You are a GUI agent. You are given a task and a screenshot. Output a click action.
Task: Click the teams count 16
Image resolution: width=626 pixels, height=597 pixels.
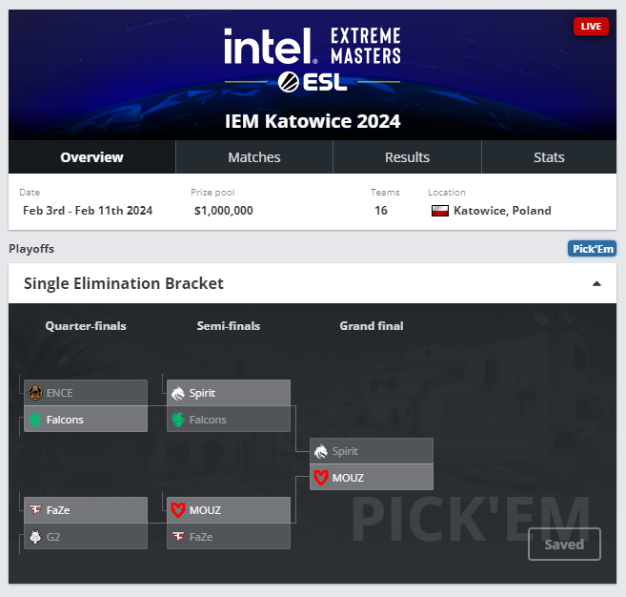[381, 211]
